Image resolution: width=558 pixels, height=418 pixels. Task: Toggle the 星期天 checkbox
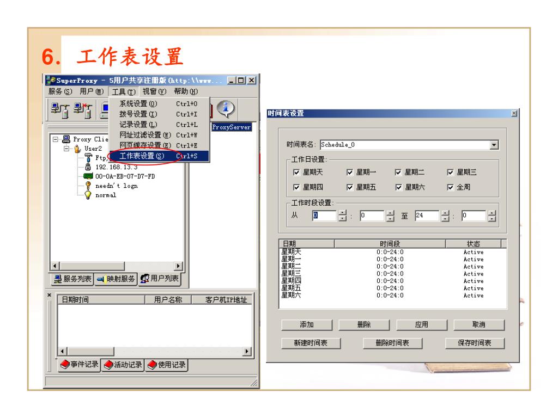(296, 173)
